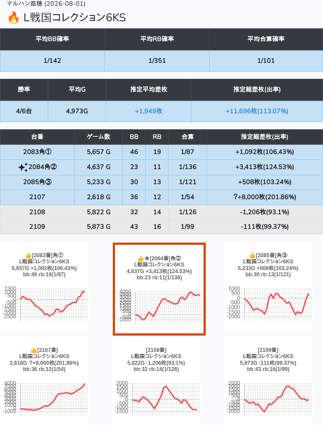Click the 勝率 header cell
The image size is (323, 425).
coord(24,89)
